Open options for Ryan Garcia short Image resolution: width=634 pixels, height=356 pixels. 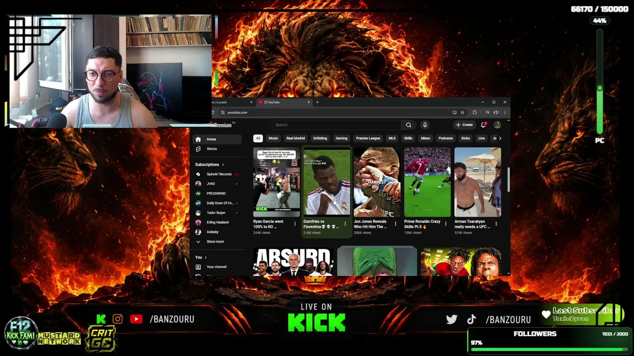click(295, 224)
